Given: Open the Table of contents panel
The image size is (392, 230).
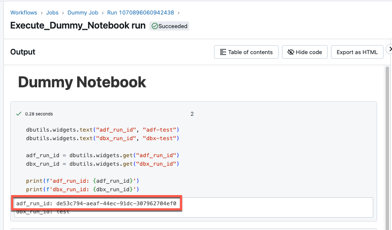Looking at the screenshot, I should [x=246, y=52].
